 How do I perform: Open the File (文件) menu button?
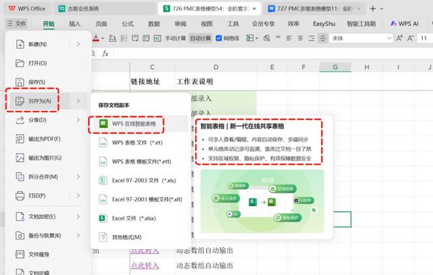[x=17, y=24]
